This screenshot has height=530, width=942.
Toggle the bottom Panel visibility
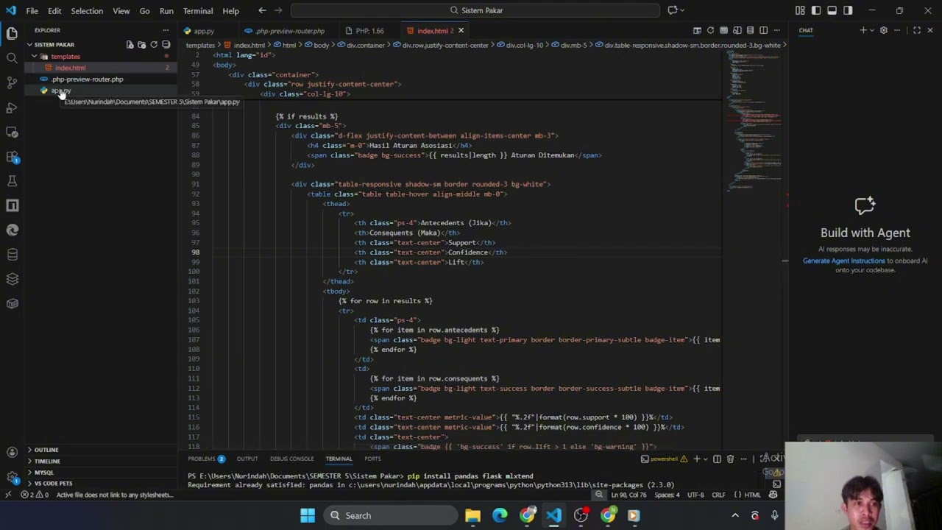click(832, 10)
